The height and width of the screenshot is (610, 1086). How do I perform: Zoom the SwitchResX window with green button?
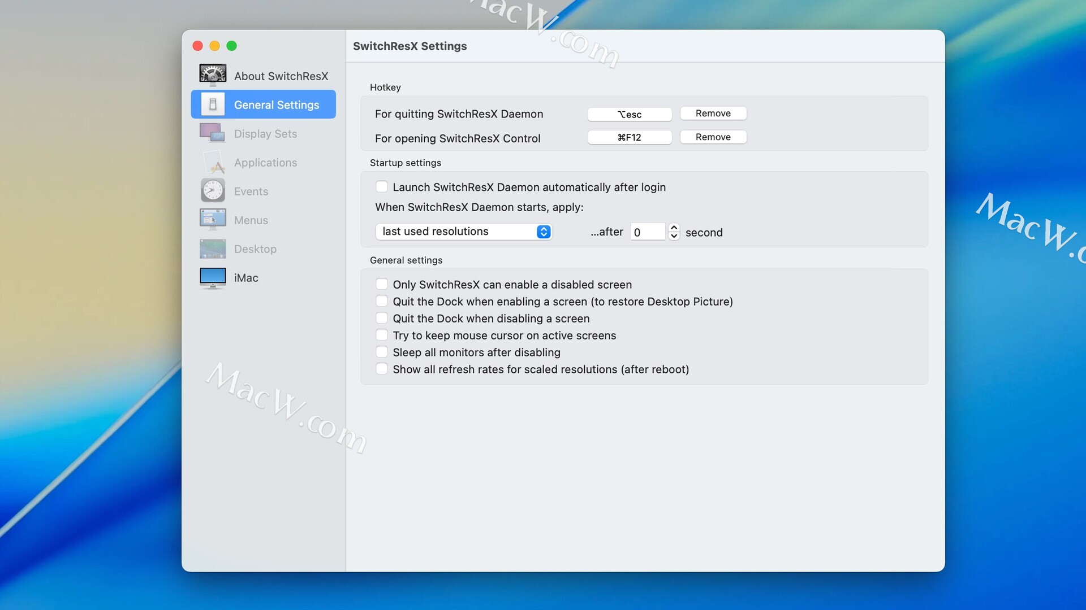pyautogui.click(x=232, y=46)
